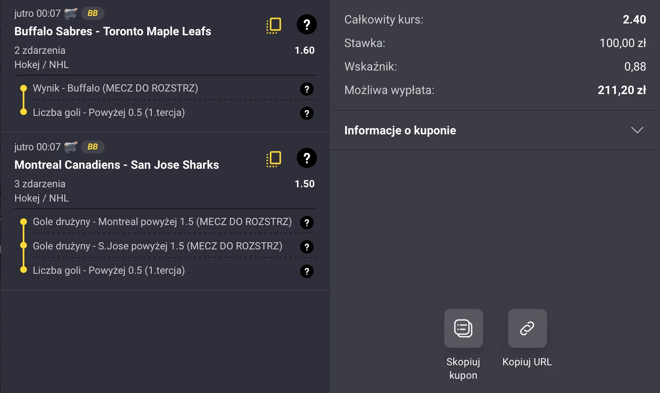660x393 pixels.
Task: Click the '?' beside 'Gole drużyny - S.Jose' leg
Action: (x=307, y=247)
